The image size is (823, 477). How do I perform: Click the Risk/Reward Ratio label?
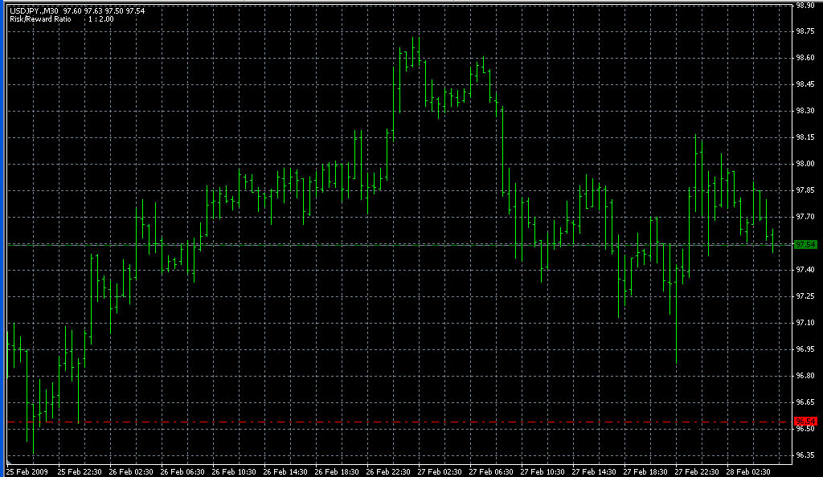(x=40, y=19)
